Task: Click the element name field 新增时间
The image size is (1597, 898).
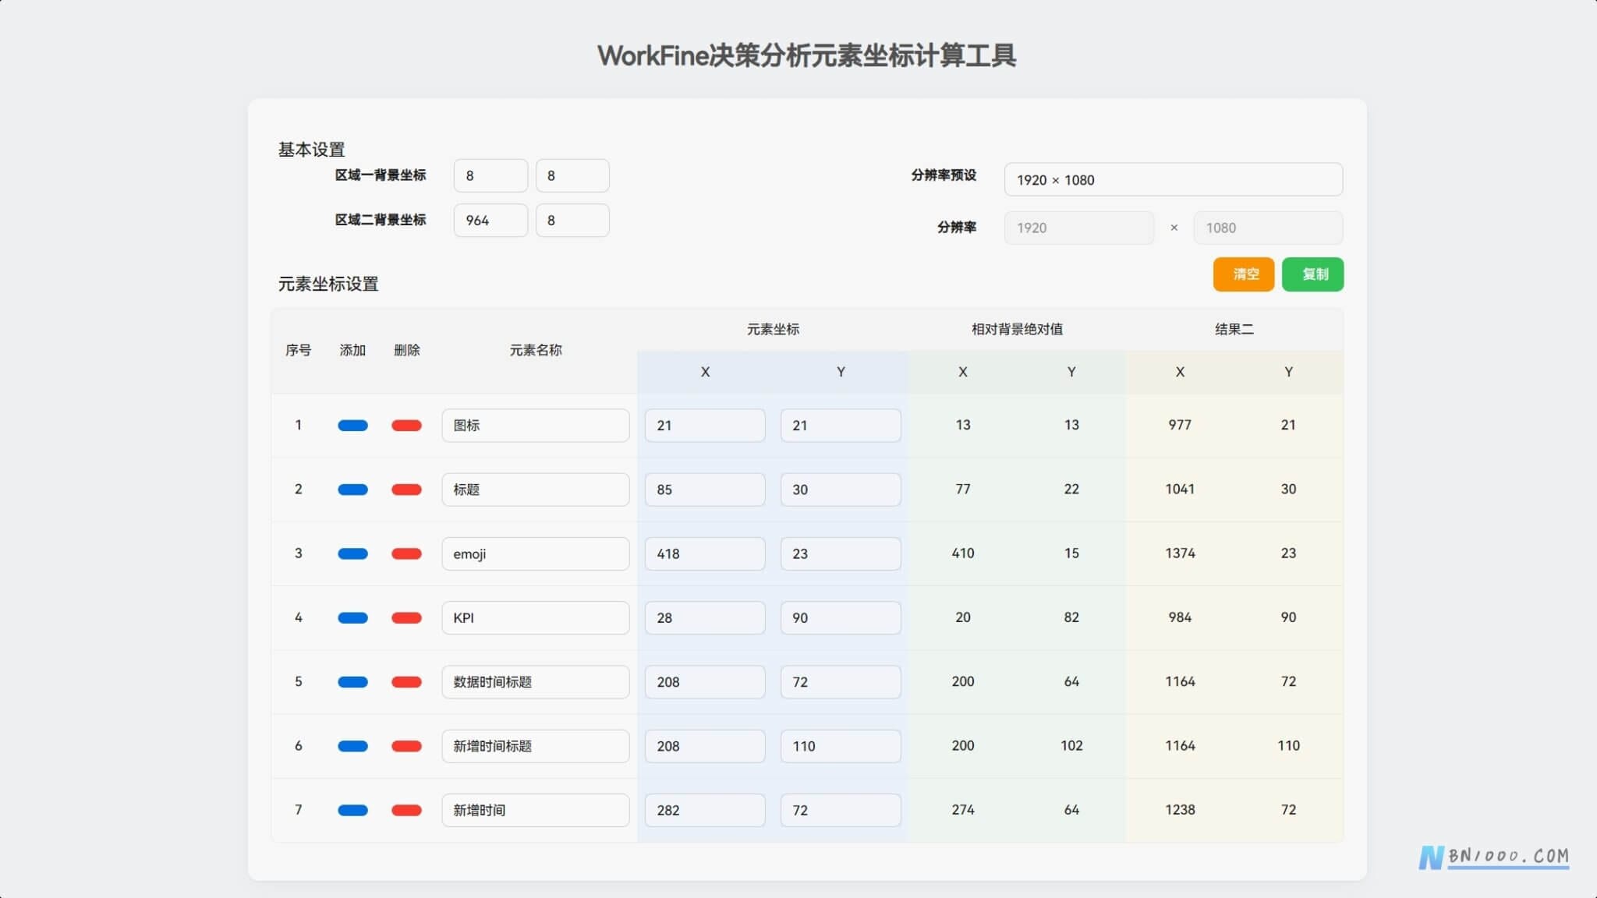Action: (x=536, y=810)
